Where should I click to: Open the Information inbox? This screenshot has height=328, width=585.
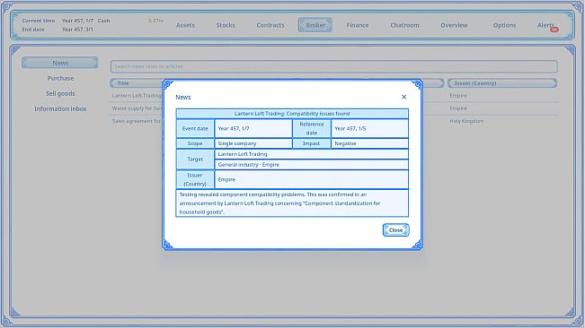click(x=60, y=108)
